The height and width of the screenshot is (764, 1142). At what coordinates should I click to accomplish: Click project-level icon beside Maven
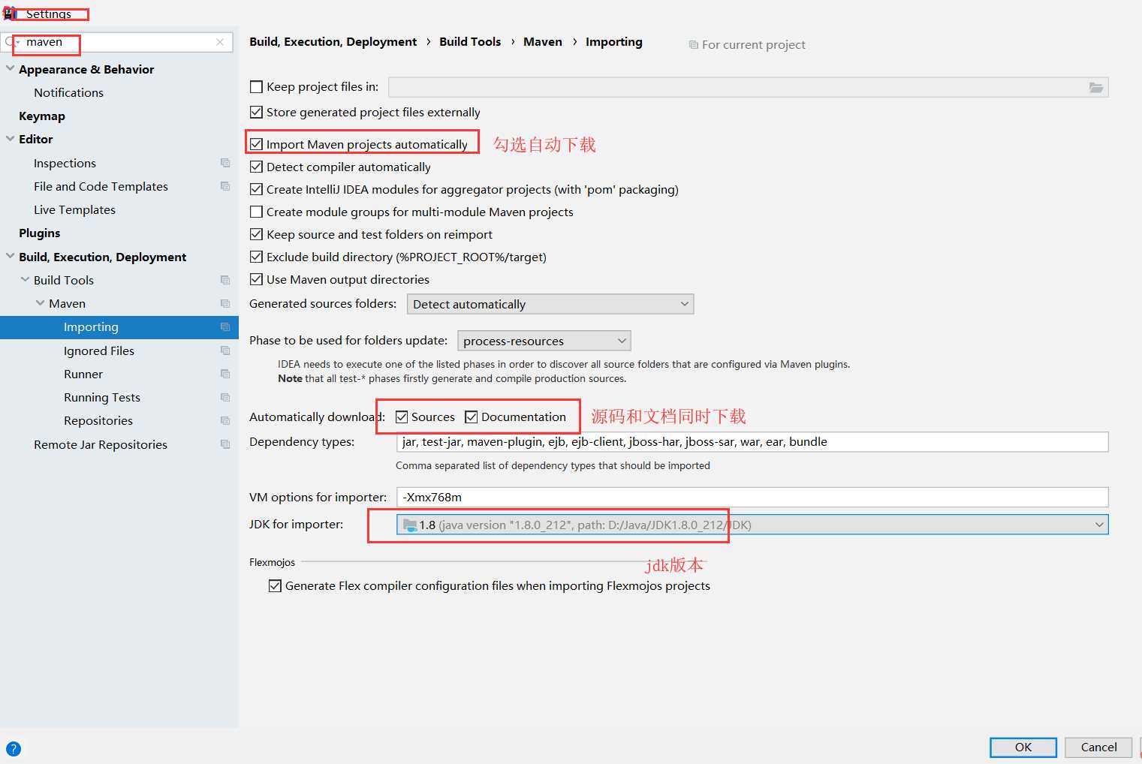tap(225, 303)
